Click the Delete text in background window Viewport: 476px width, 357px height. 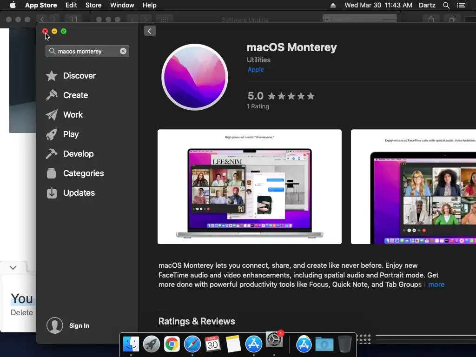click(21, 312)
